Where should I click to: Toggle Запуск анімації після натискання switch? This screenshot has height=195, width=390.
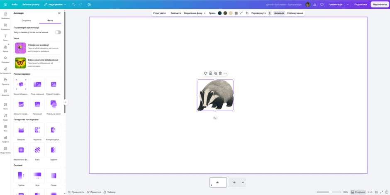(58, 32)
